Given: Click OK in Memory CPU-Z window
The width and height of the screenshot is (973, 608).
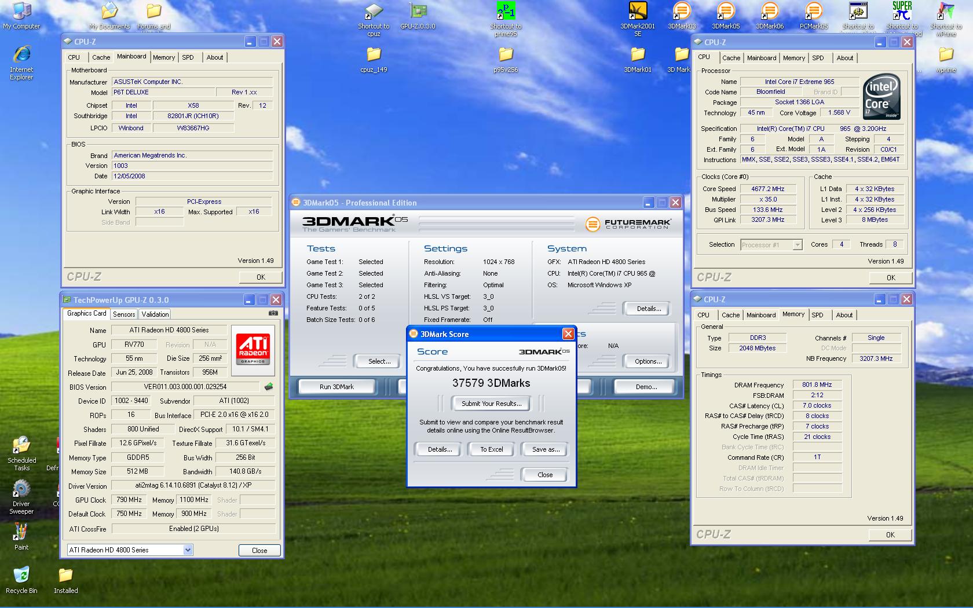Looking at the screenshot, I should 890,535.
